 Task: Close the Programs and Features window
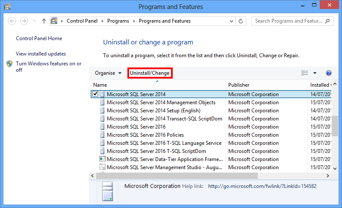[x=329, y=5]
